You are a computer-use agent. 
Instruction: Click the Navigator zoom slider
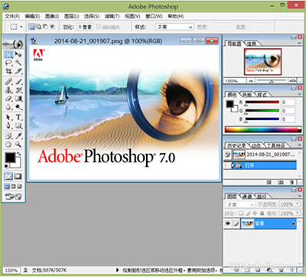click(x=272, y=80)
